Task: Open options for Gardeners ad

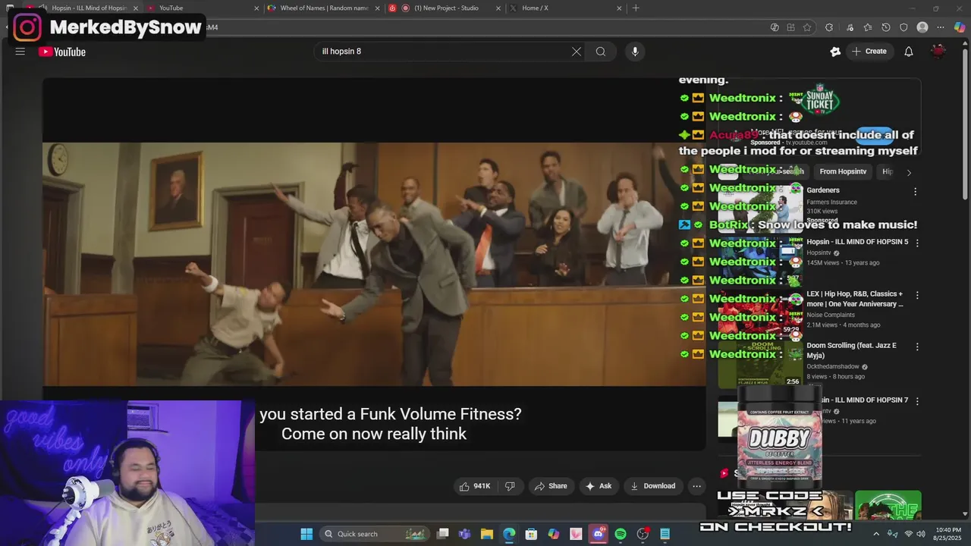Action: [x=915, y=192]
